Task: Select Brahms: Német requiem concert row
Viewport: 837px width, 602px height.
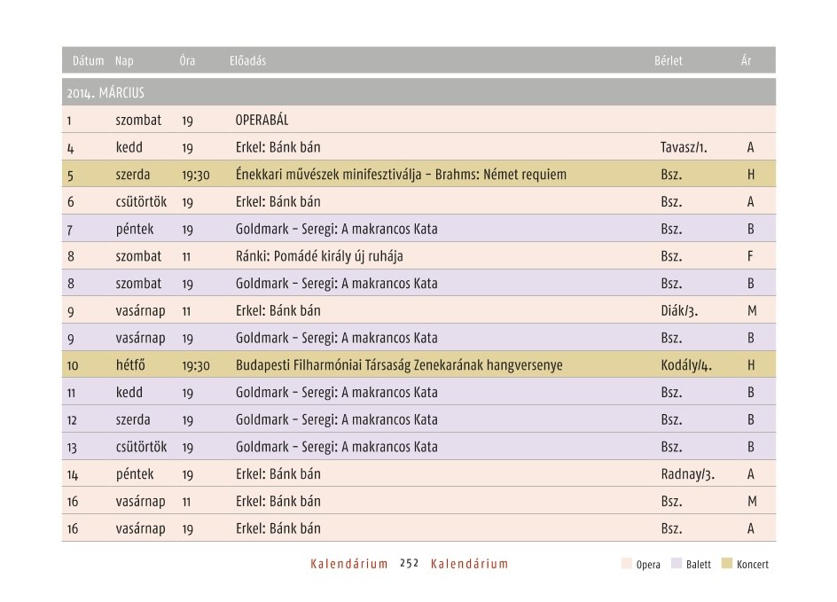Action: 418,174
